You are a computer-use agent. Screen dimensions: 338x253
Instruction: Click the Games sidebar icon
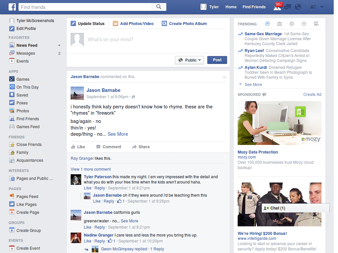[12, 79]
